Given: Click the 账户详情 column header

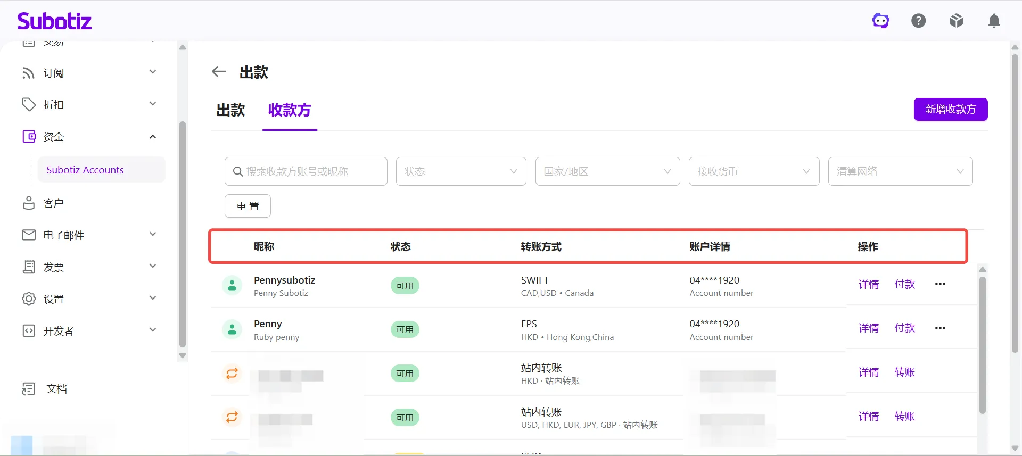Looking at the screenshot, I should point(710,246).
